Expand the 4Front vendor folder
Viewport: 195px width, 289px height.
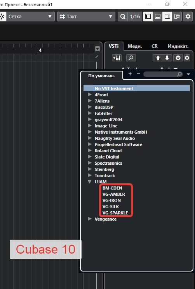pos(90,94)
